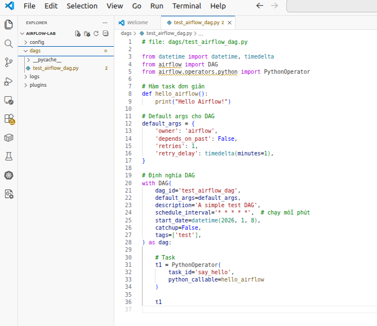This screenshot has height=326, width=377.
Task: Click the New Folder icon in Explorer
Action: pos(87,34)
